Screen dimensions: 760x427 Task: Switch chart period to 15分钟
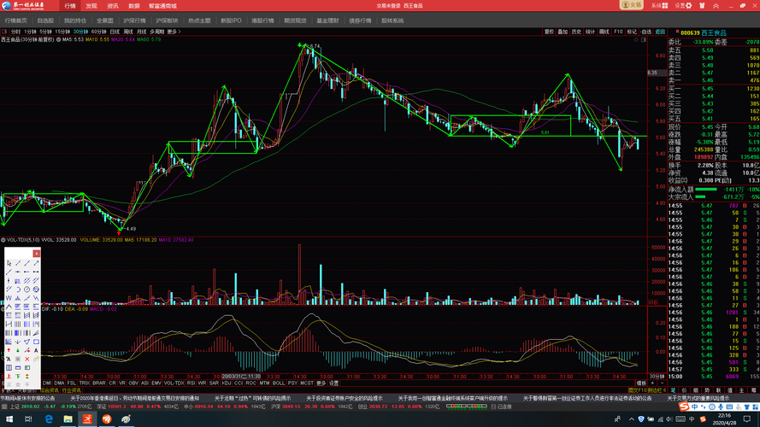(62, 32)
